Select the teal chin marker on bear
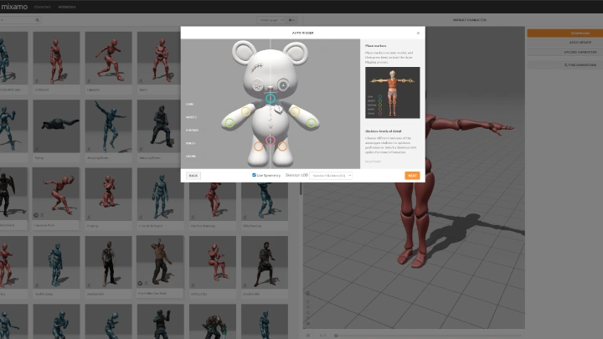 pyautogui.click(x=271, y=99)
